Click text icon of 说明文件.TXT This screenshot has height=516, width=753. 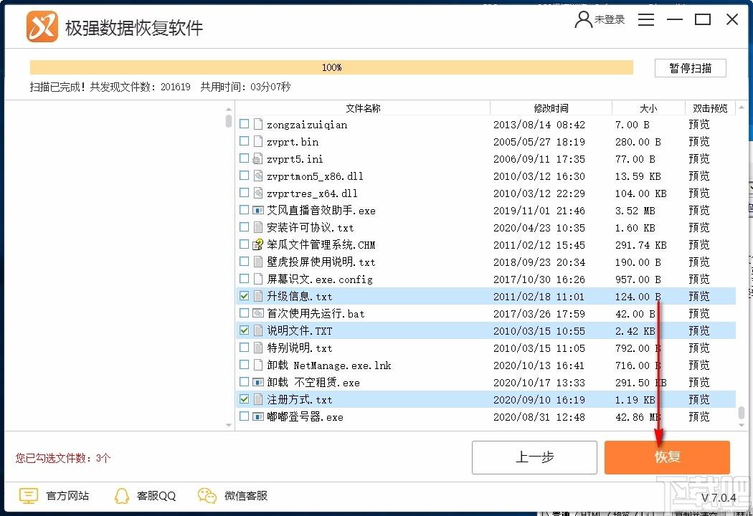click(258, 330)
